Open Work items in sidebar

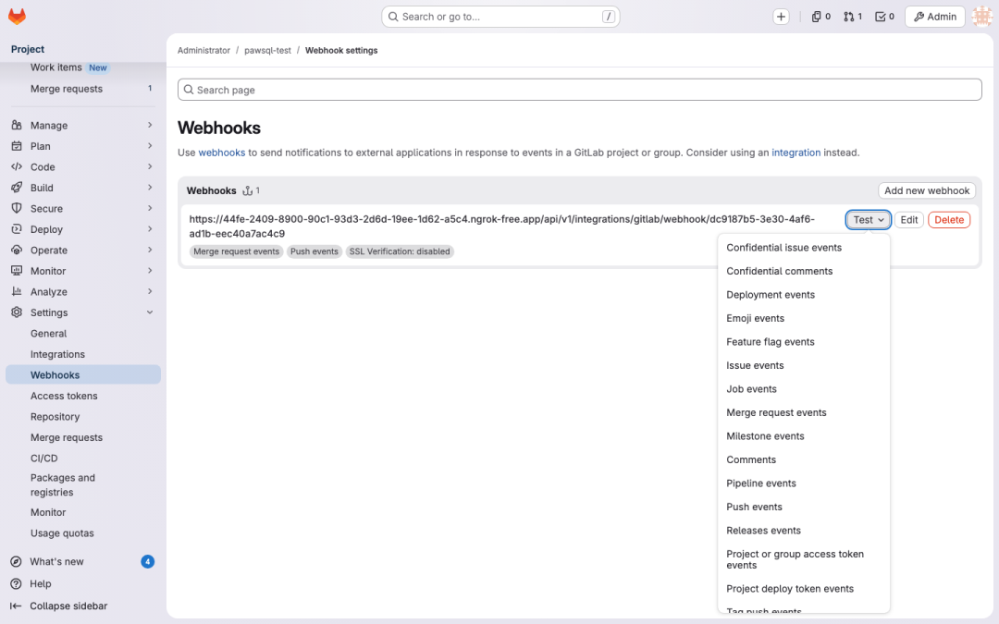(x=56, y=67)
